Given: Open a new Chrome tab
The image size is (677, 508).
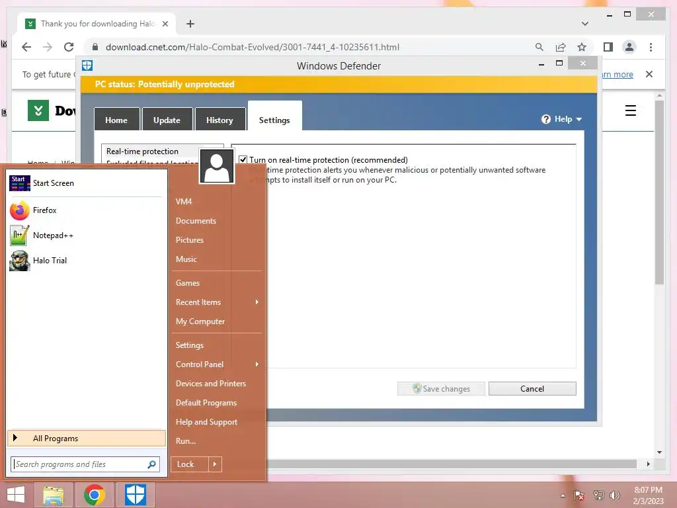Looking at the screenshot, I should pyautogui.click(x=190, y=24).
